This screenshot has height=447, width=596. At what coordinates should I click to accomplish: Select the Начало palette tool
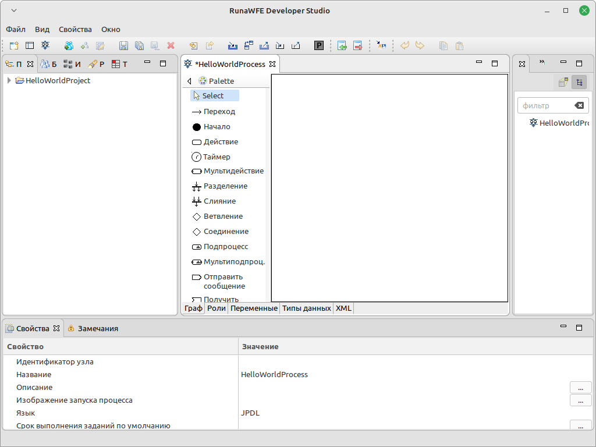click(x=211, y=126)
